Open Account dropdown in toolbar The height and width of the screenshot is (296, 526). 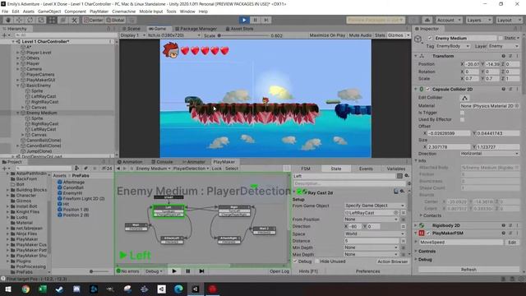[449, 20]
